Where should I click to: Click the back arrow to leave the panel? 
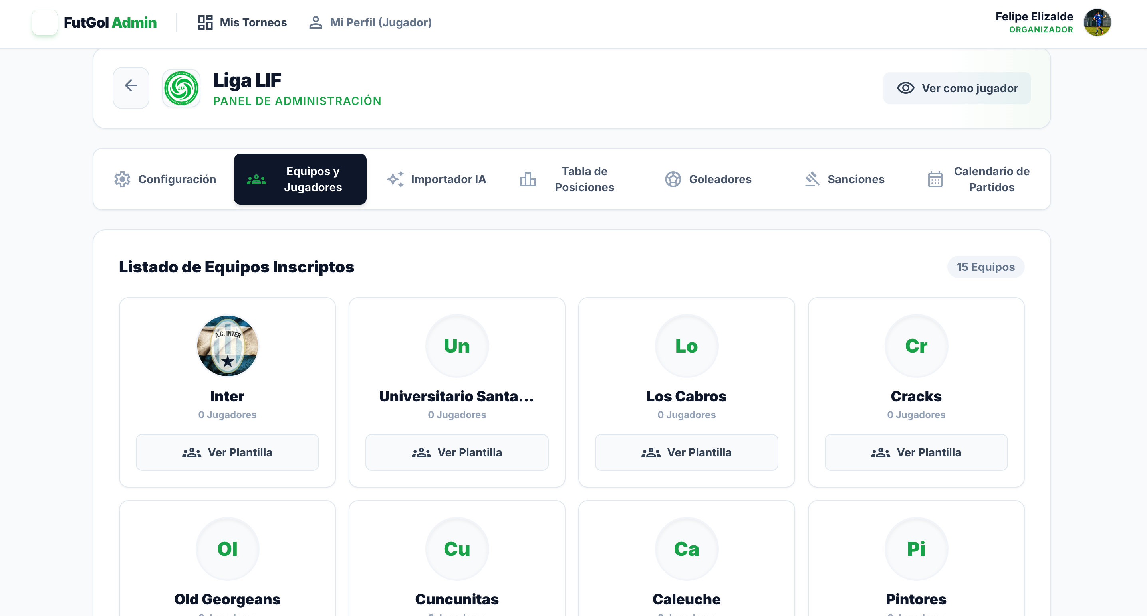point(131,87)
